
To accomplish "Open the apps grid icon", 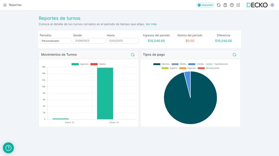I will pos(238,5).
